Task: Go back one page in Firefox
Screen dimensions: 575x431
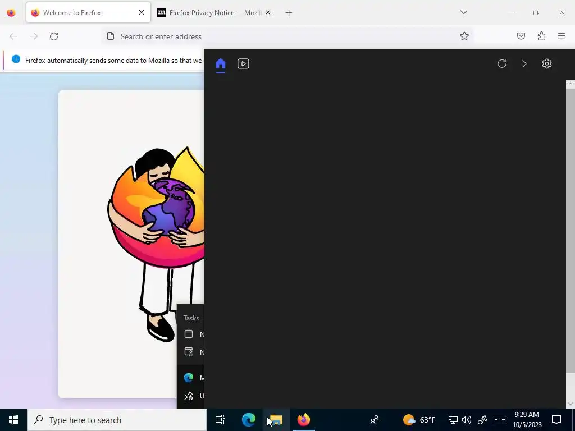Action: [x=13, y=36]
